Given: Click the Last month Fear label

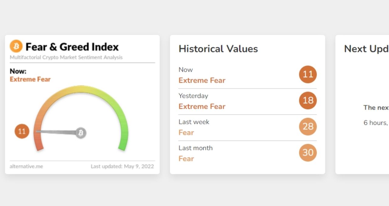Looking at the screenshot, I should (x=186, y=158).
